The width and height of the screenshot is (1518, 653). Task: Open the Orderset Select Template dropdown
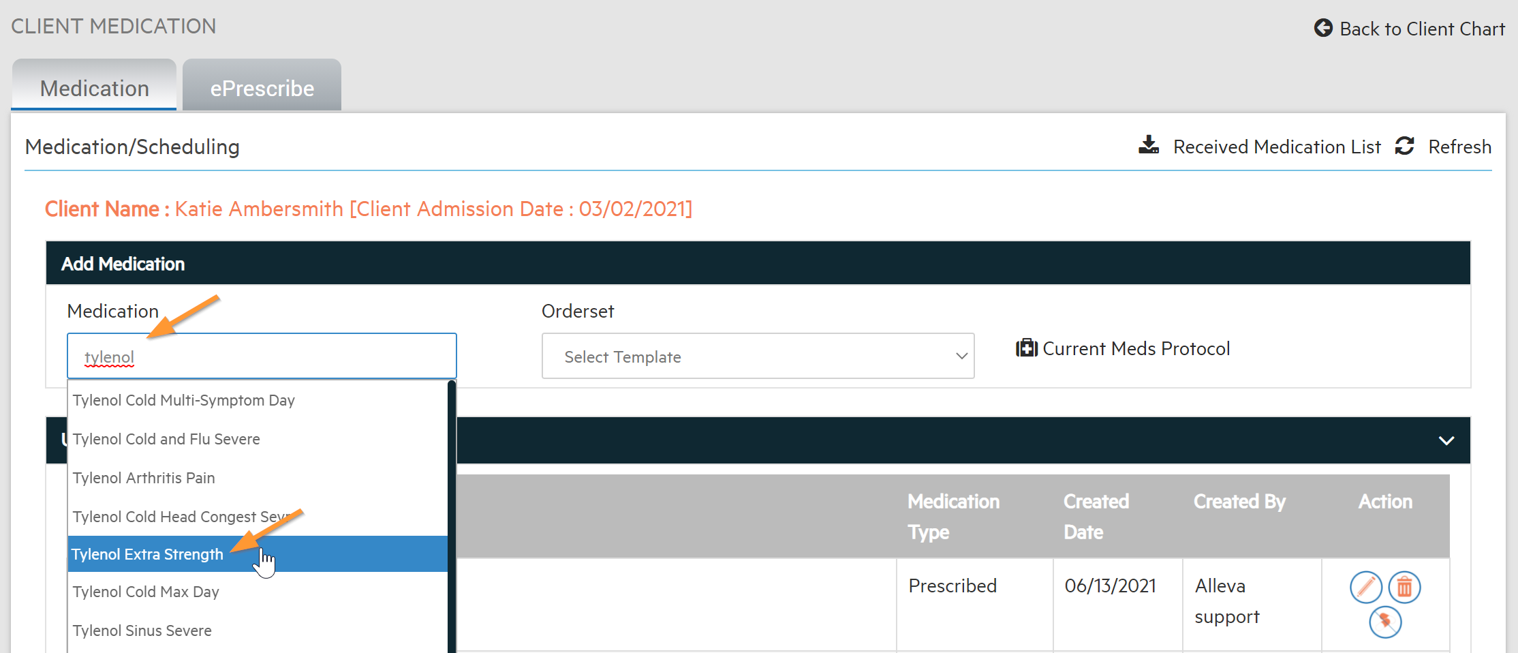point(757,356)
